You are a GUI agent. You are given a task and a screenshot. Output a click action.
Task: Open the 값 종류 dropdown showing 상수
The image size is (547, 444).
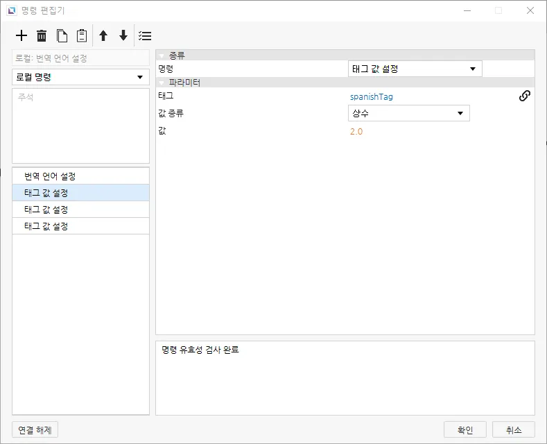[x=408, y=113]
